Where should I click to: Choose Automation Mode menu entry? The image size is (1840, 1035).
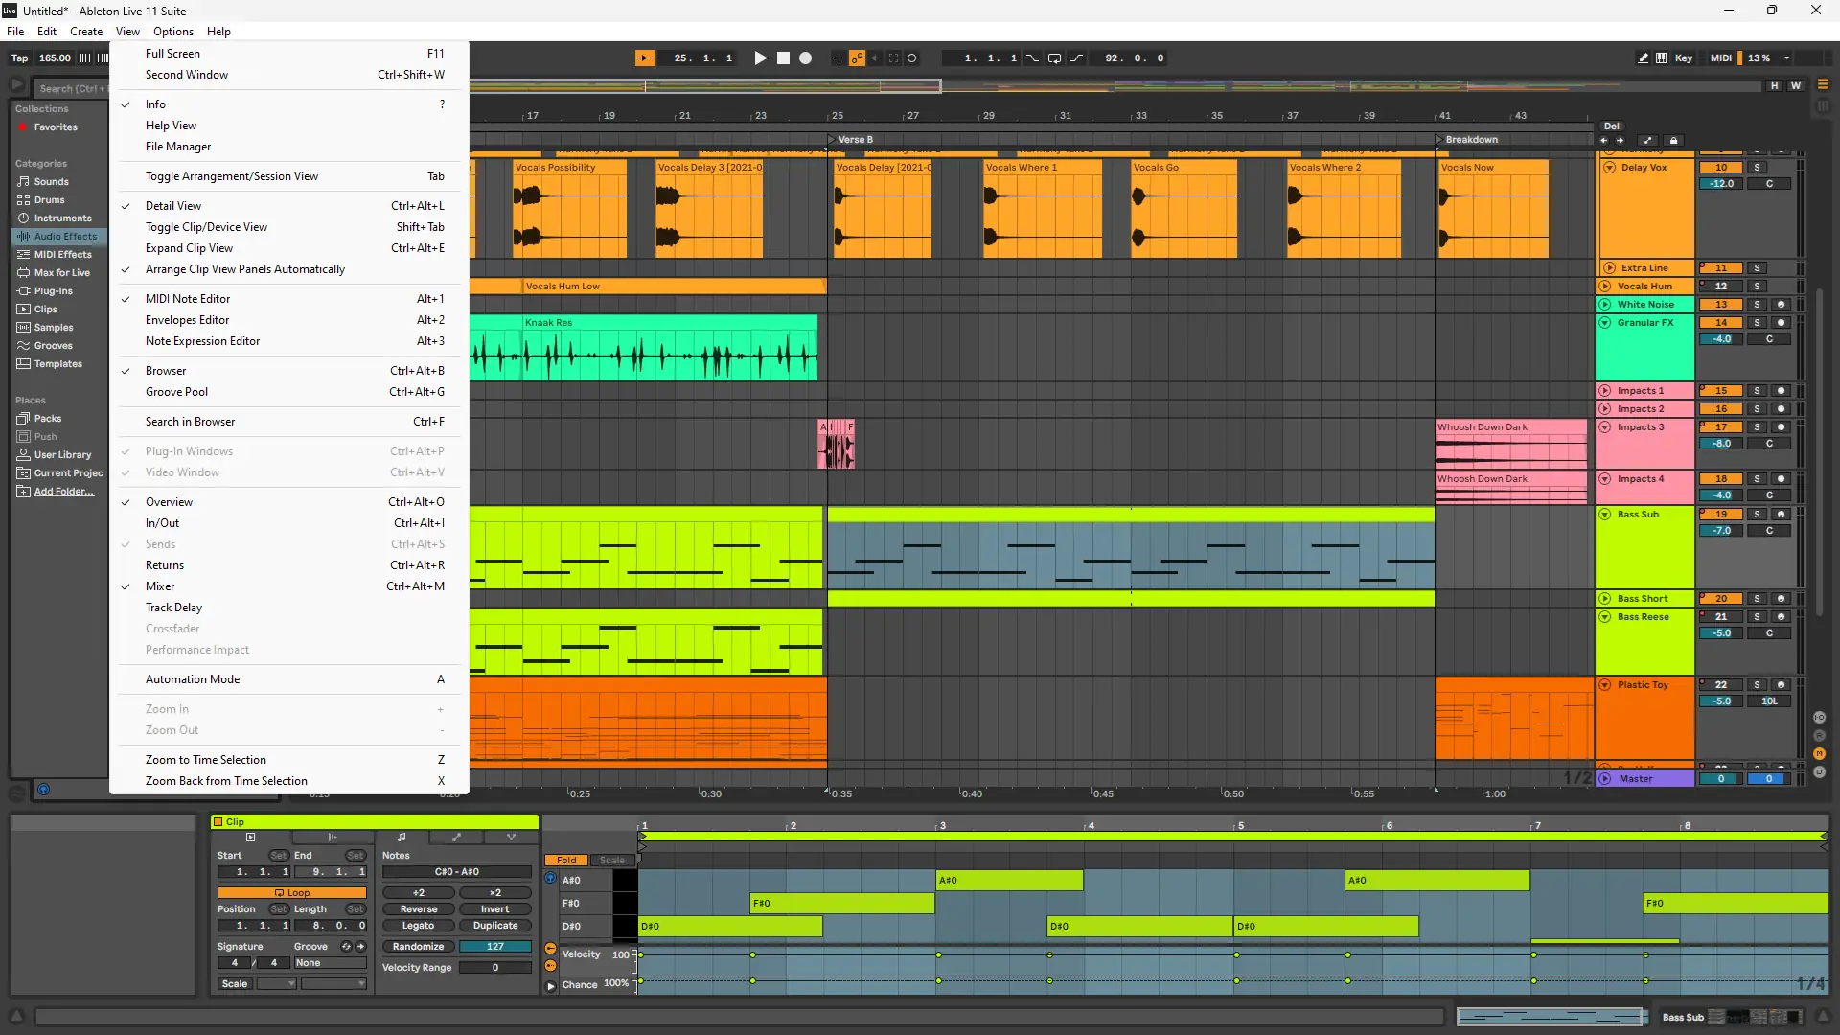point(193,679)
